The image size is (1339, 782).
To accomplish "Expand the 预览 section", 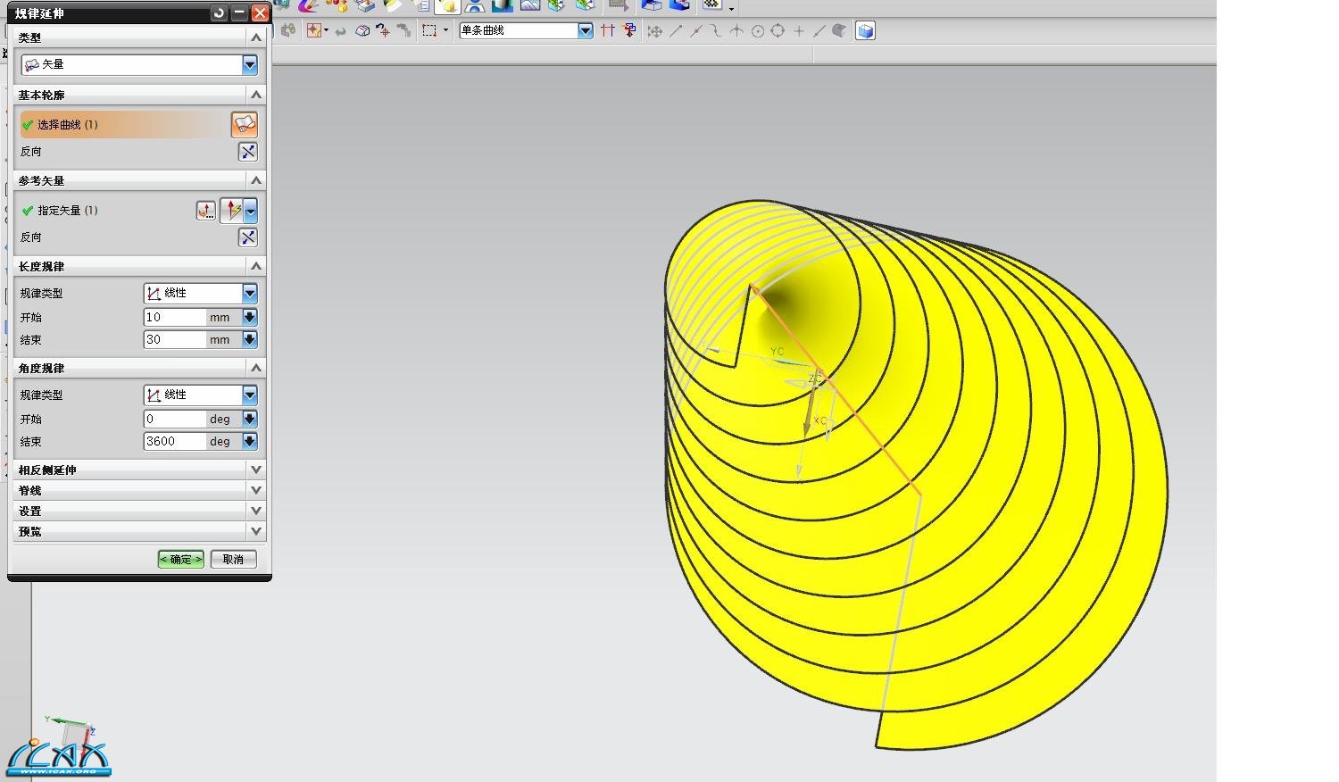I will pyautogui.click(x=255, y=531).
